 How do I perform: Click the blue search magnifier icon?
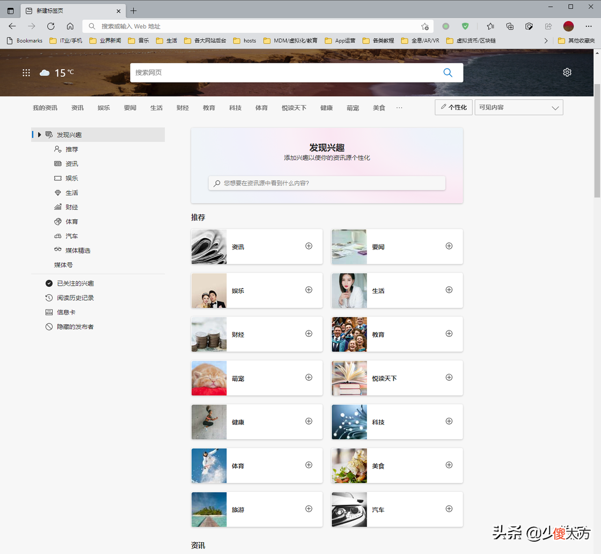coord(448,72)
